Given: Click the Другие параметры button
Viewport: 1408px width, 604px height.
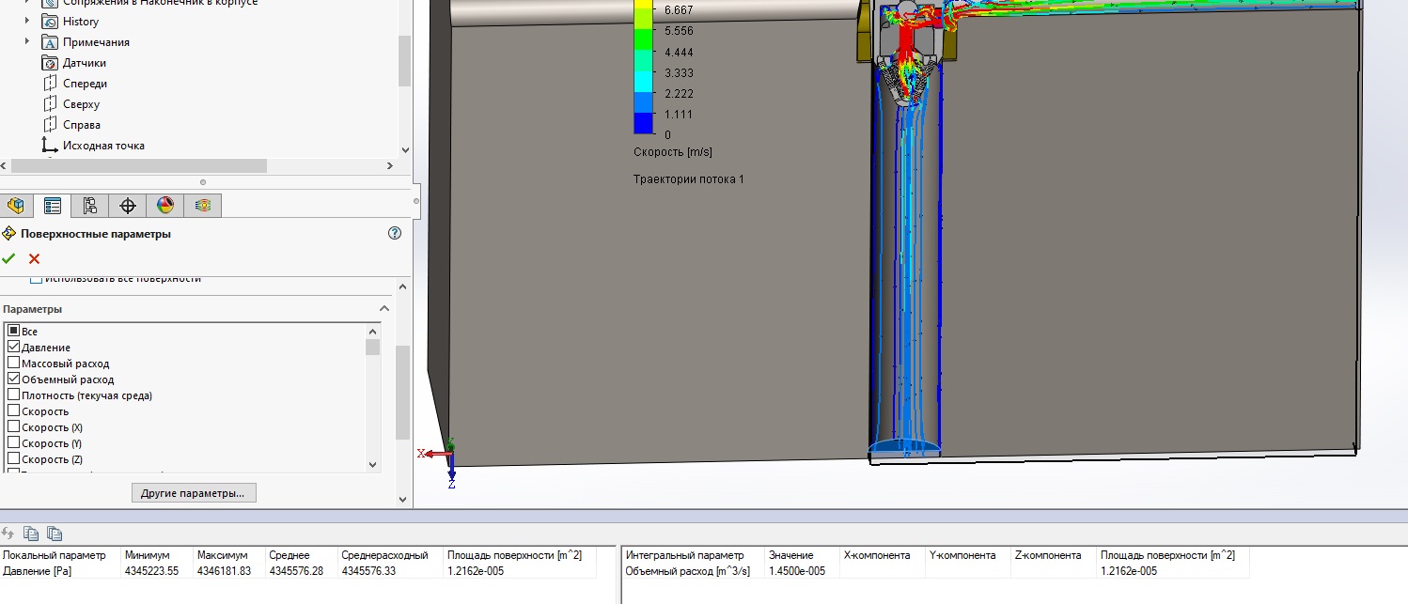Looking at the screenshot, I should (193, 492).
